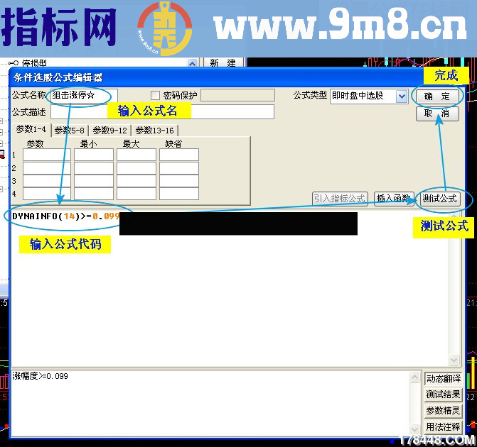This screenshot has height=447, width=477.
Task: Show the 用法注释 panel
Action: coord(443,426)
